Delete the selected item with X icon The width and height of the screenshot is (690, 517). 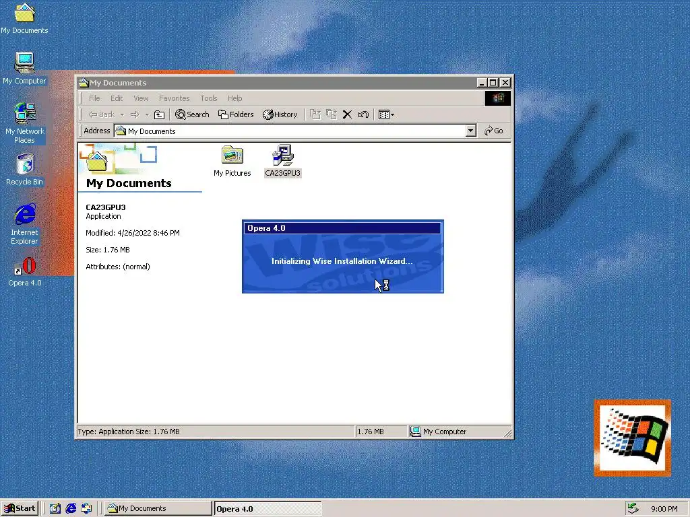tap(347, 114)
